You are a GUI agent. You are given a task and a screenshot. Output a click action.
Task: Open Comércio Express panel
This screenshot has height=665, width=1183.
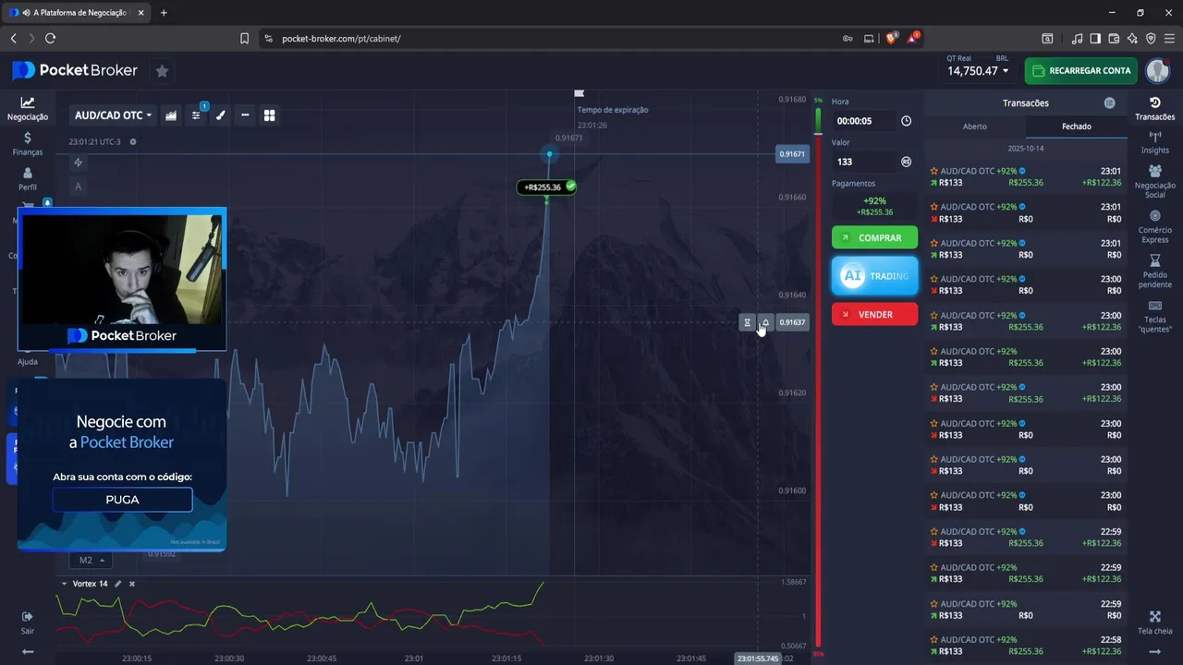1154,226
